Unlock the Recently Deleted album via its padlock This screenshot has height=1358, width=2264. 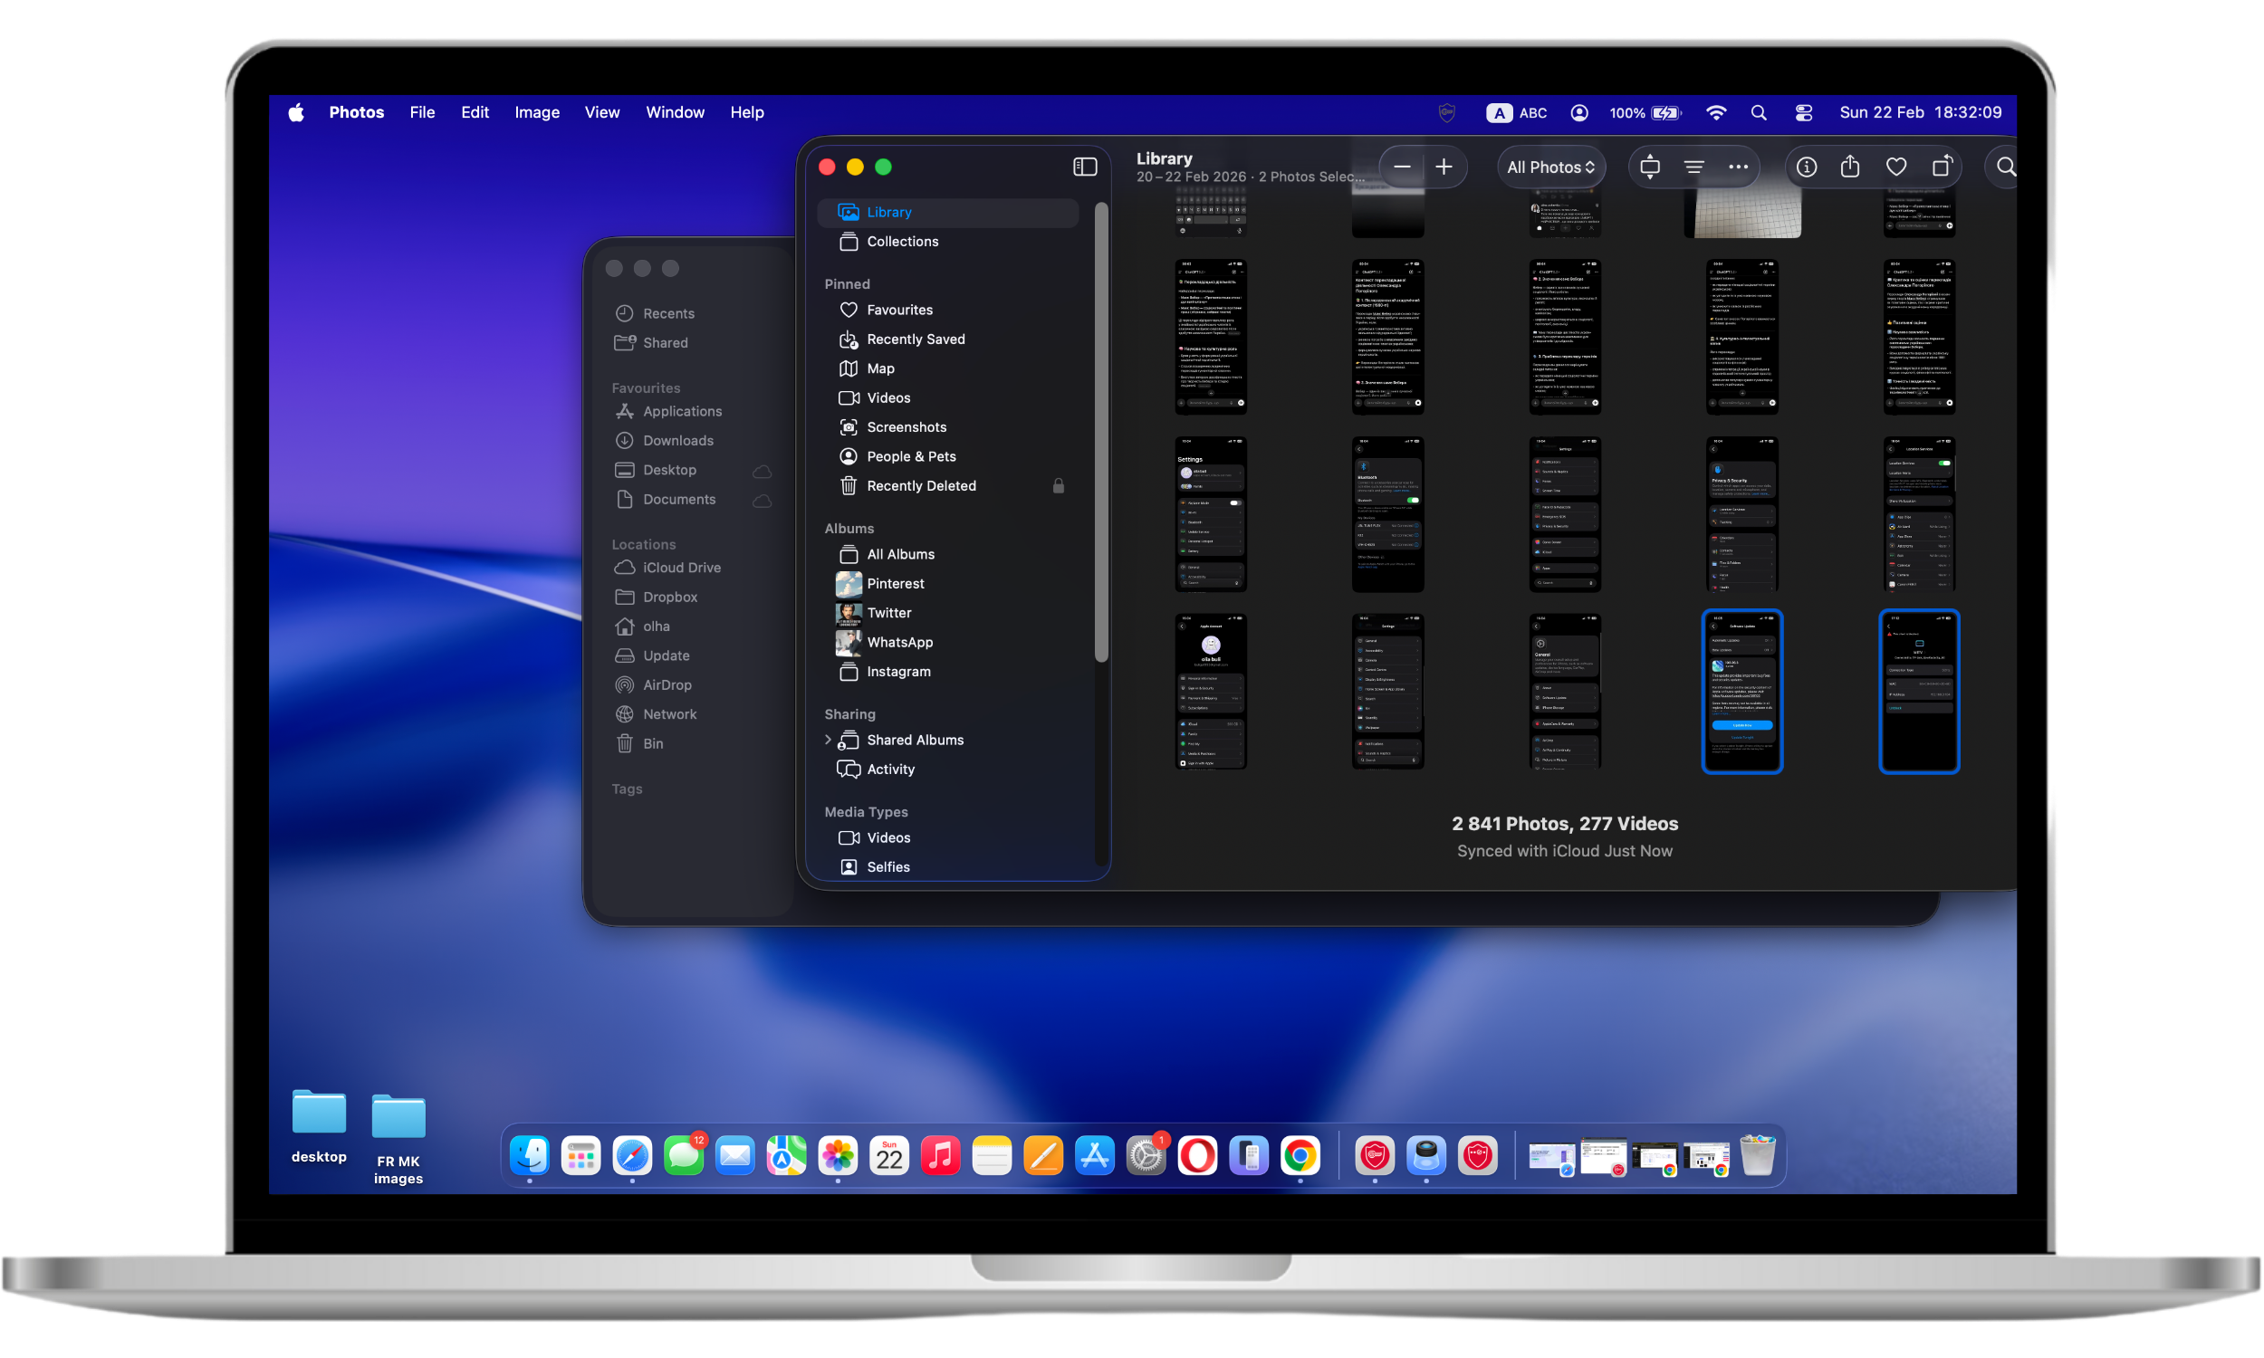coord(1058,486)
